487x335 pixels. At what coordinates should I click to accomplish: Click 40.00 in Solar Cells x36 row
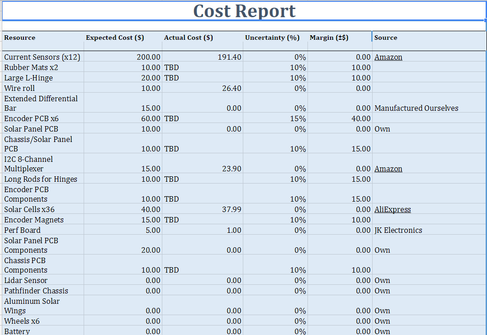pos(123,209)
